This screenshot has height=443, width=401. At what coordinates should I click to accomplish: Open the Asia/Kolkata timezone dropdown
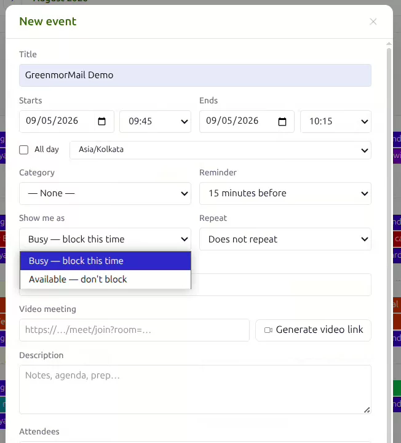click(x=220, y=150)
